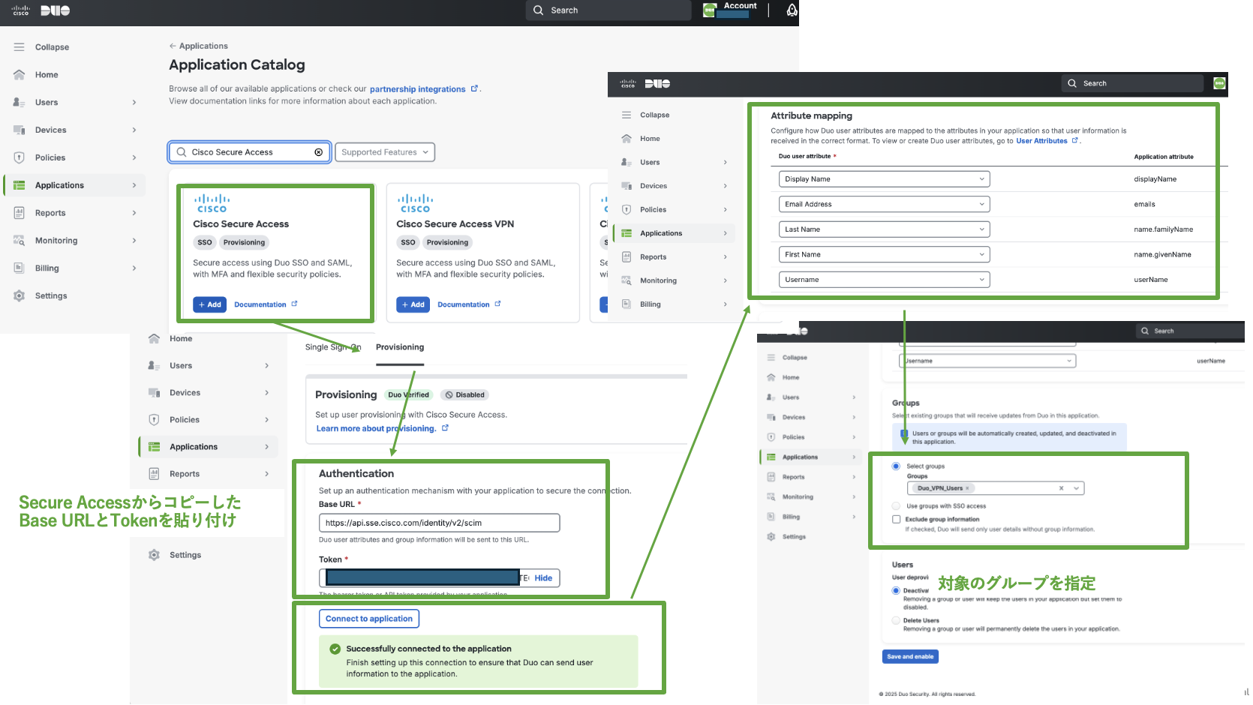Click Search bar in Attribute mapping window header

pyautogui.click(x=1132, y=83)
